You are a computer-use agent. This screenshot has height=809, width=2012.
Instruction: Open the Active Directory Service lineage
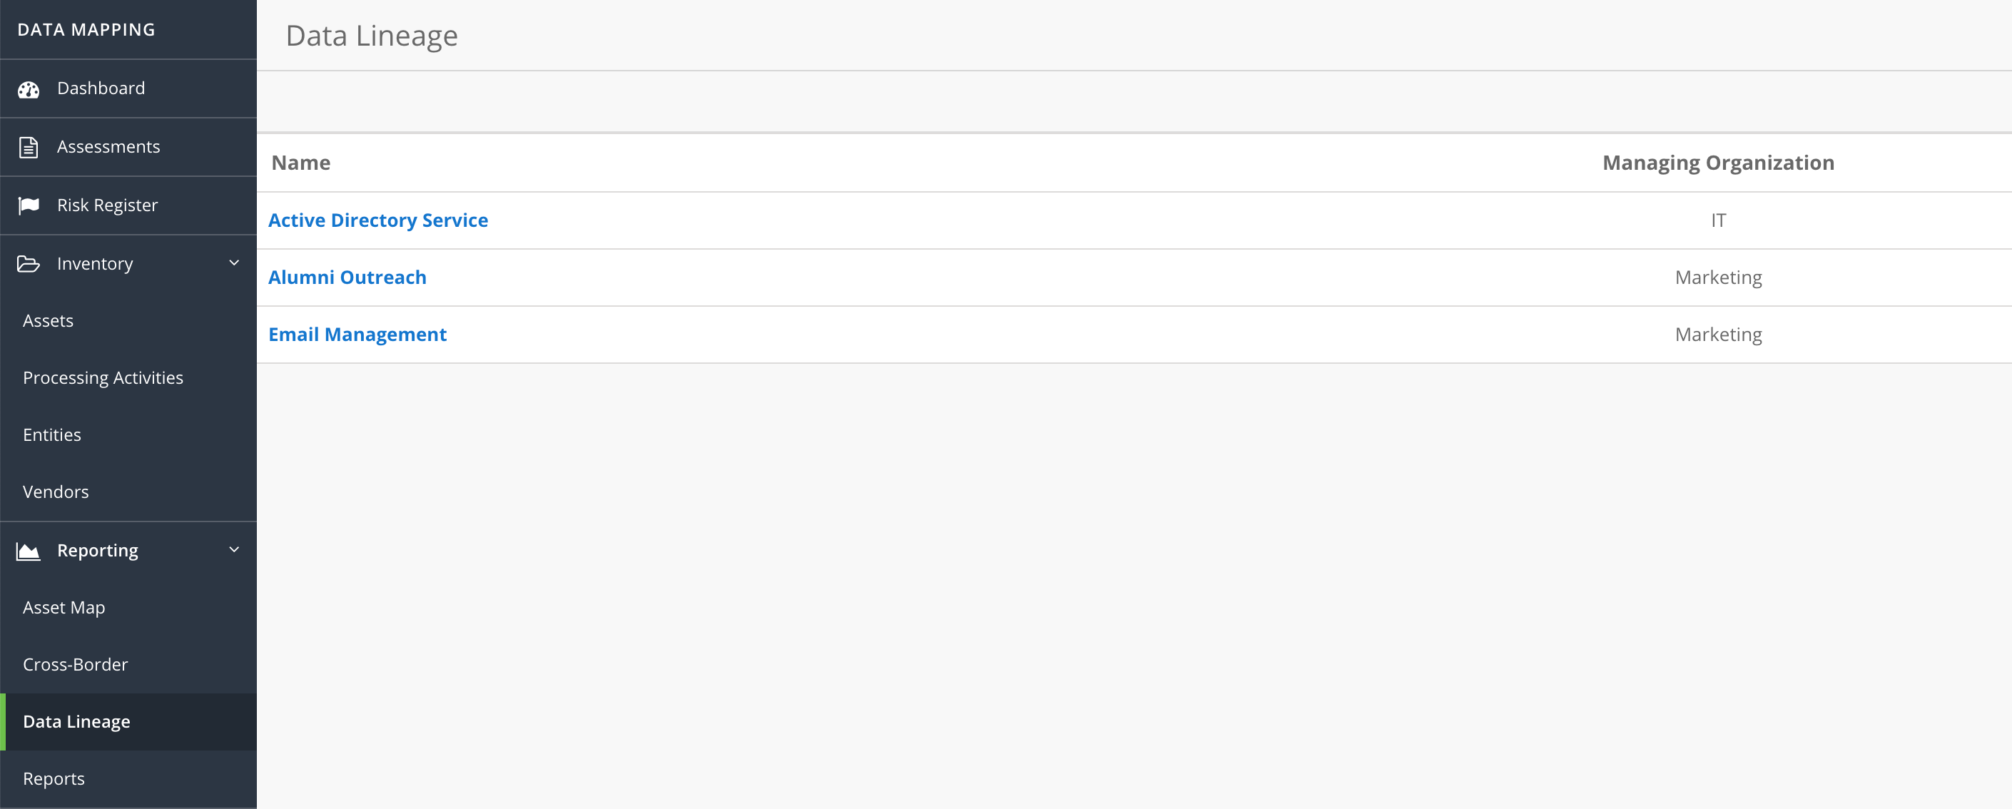(378, 220)
